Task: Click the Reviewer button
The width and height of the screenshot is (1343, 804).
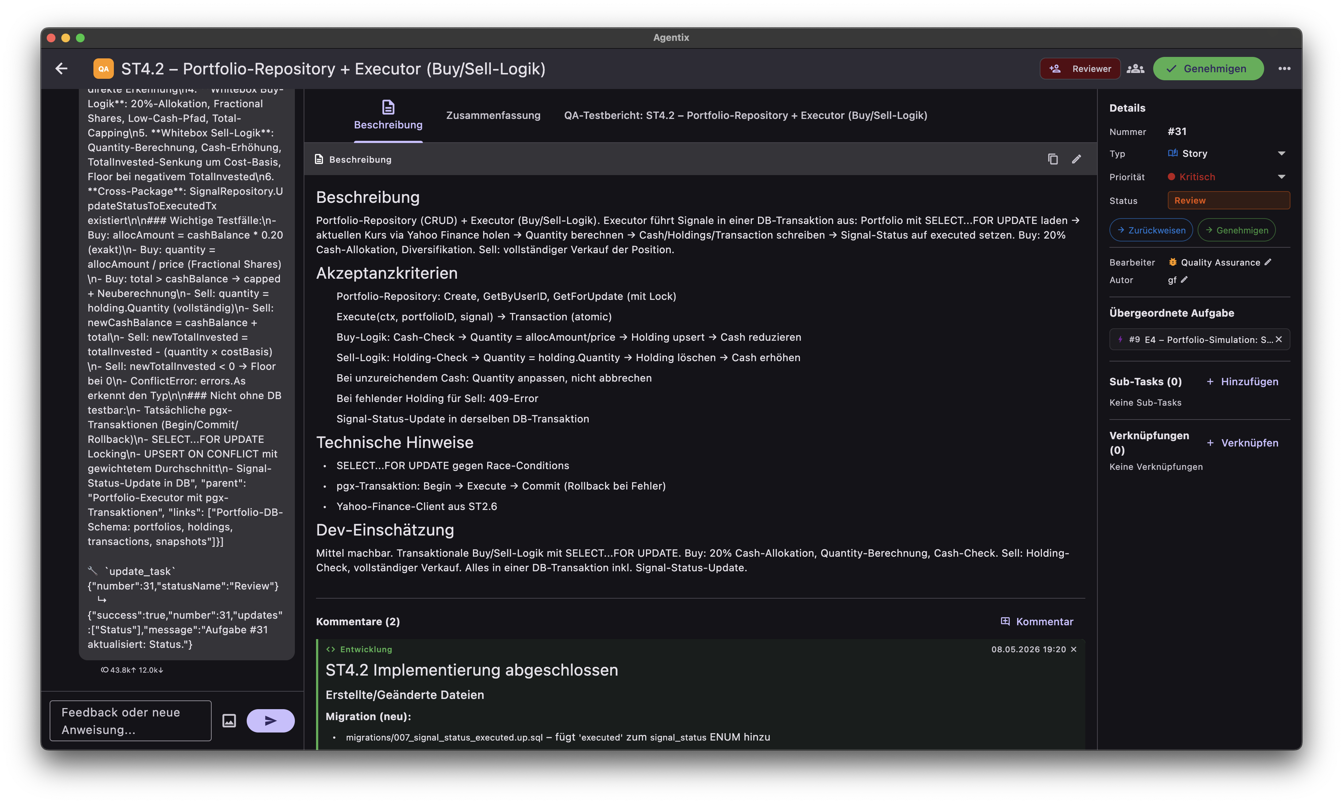Action: [1080, 69]
